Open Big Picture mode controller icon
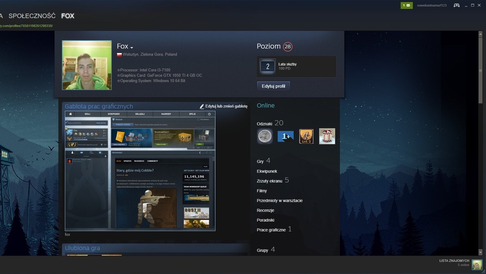 pyautogui.click(x=457, y=5)
